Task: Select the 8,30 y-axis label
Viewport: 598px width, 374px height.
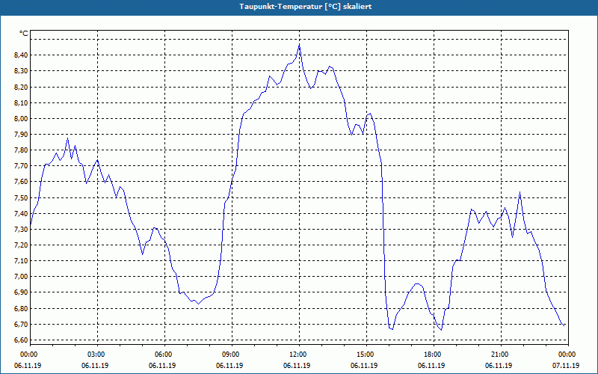Action: 21,71
